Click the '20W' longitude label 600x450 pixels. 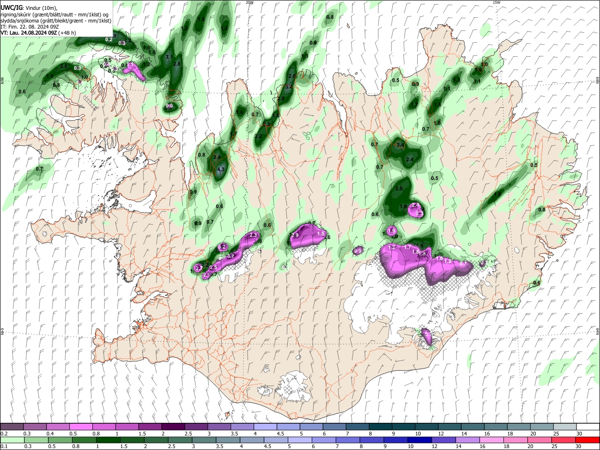249,2
